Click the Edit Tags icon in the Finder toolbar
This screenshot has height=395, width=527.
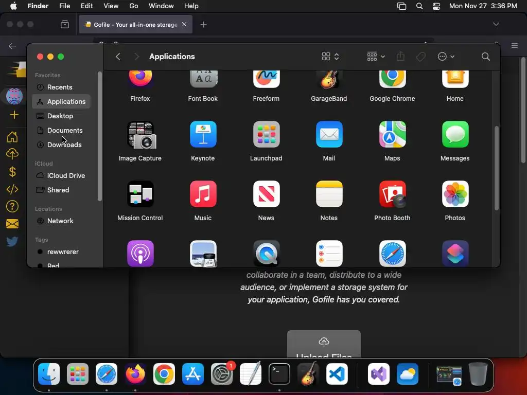(x=420, y=57)
